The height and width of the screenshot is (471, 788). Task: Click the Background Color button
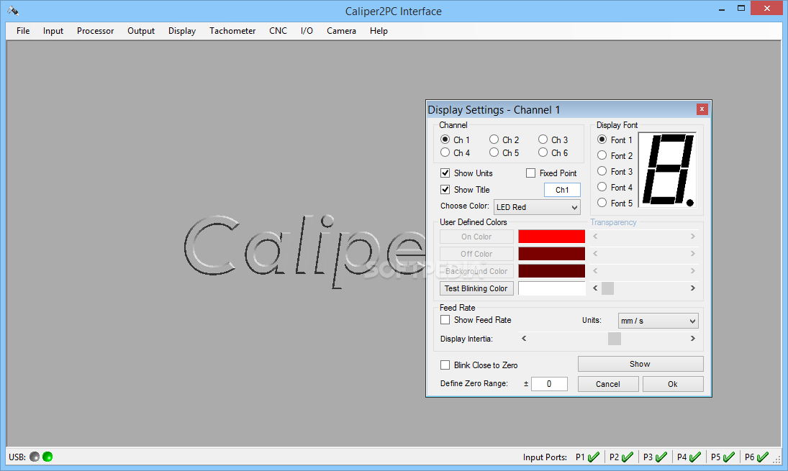point(476,271)
